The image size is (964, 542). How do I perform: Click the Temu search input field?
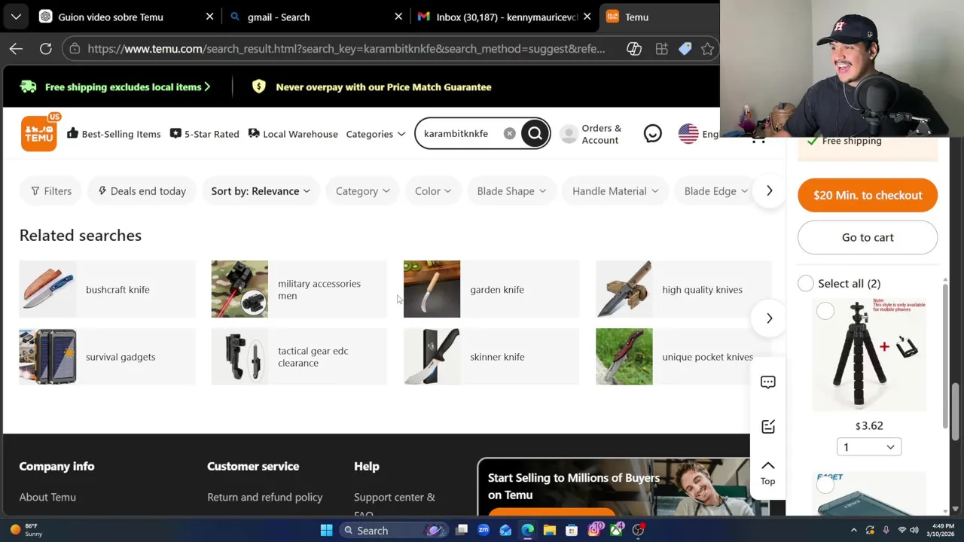458,133
